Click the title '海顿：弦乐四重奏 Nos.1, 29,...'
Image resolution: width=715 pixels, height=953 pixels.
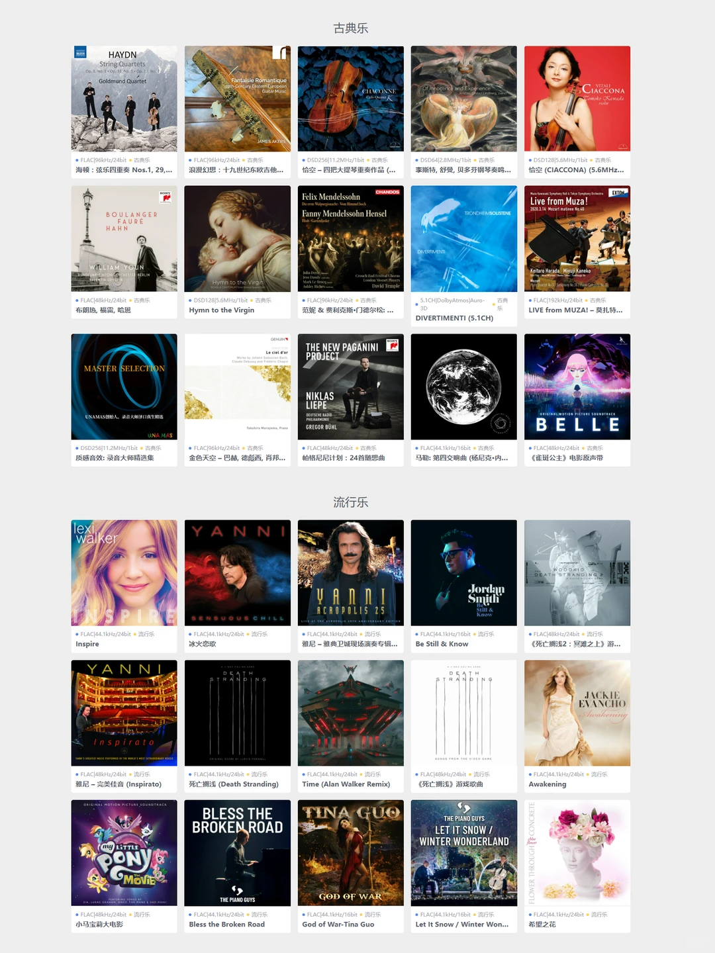click(x=124, y=170)
